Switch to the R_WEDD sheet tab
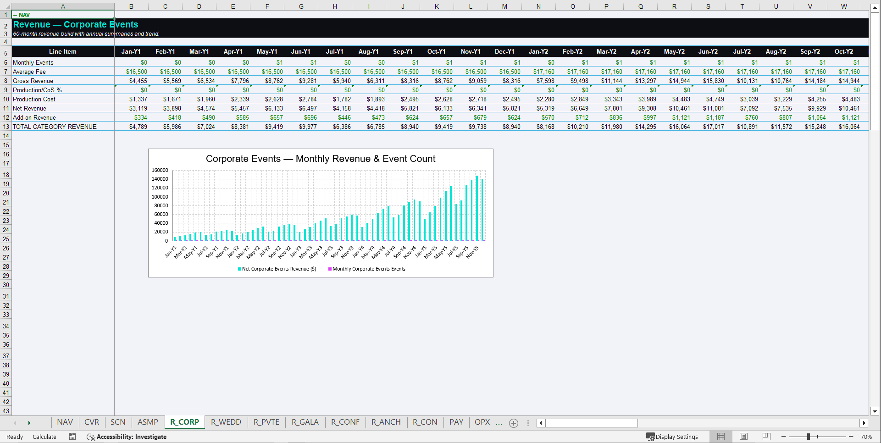Viewport: 881px width, 443px height. coord(226,422)
